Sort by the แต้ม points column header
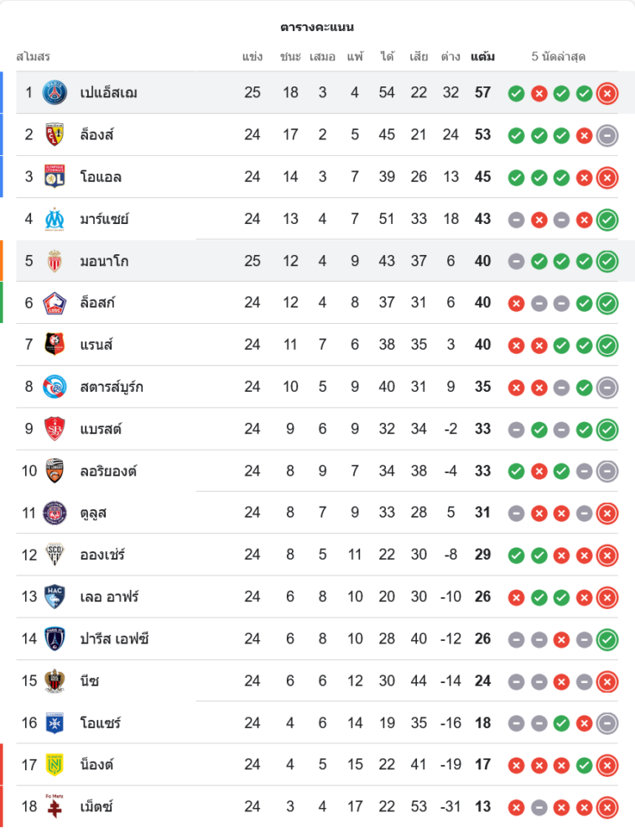The width and height of the screenshot is (635, 839). tap(482, 57)
